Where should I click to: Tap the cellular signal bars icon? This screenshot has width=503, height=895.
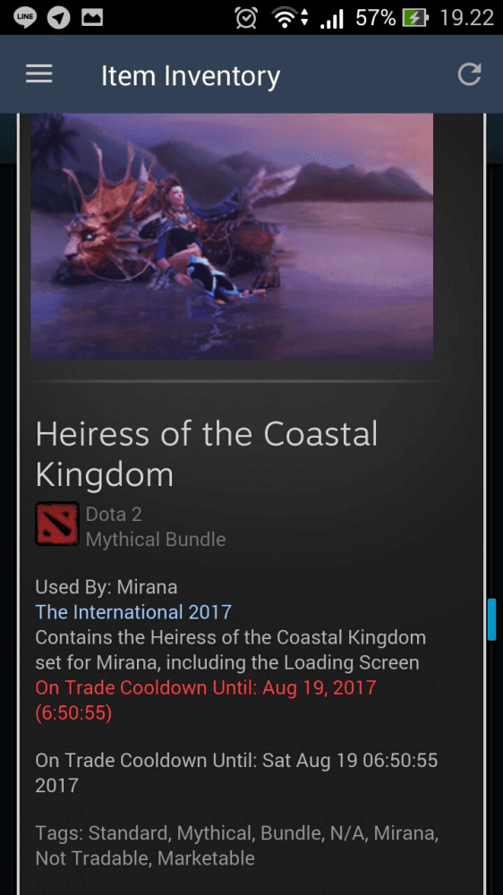point(331,20)
